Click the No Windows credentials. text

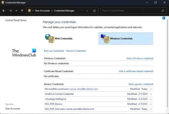point(57,63)
